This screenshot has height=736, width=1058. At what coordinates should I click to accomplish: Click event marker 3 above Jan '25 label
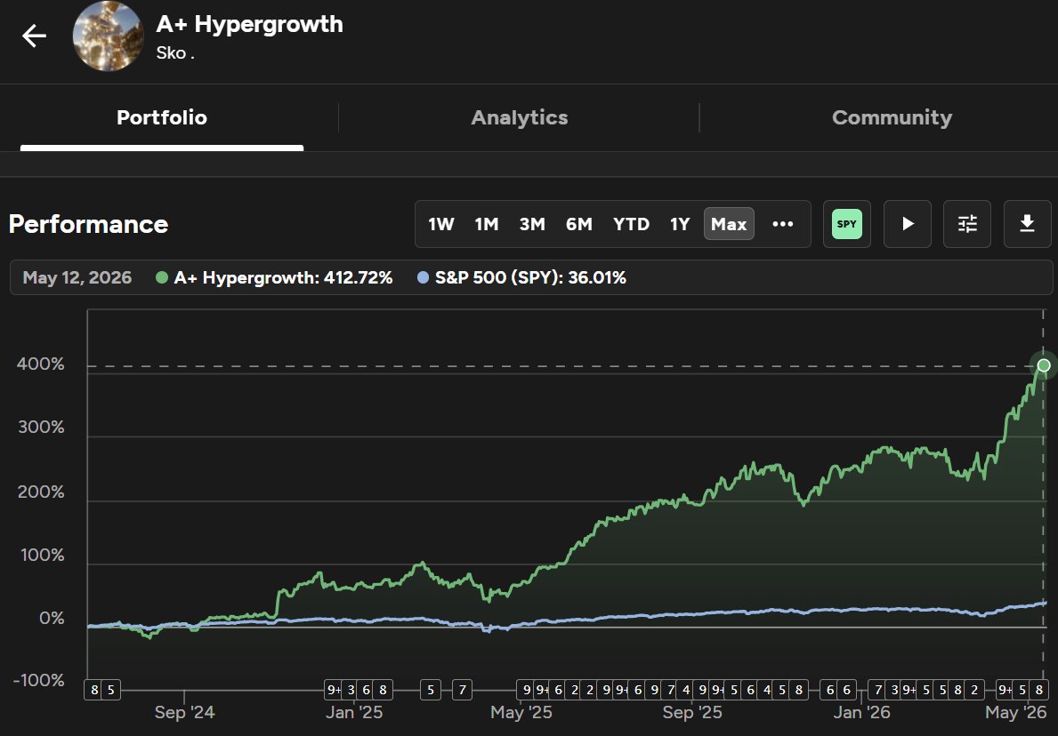351,690
